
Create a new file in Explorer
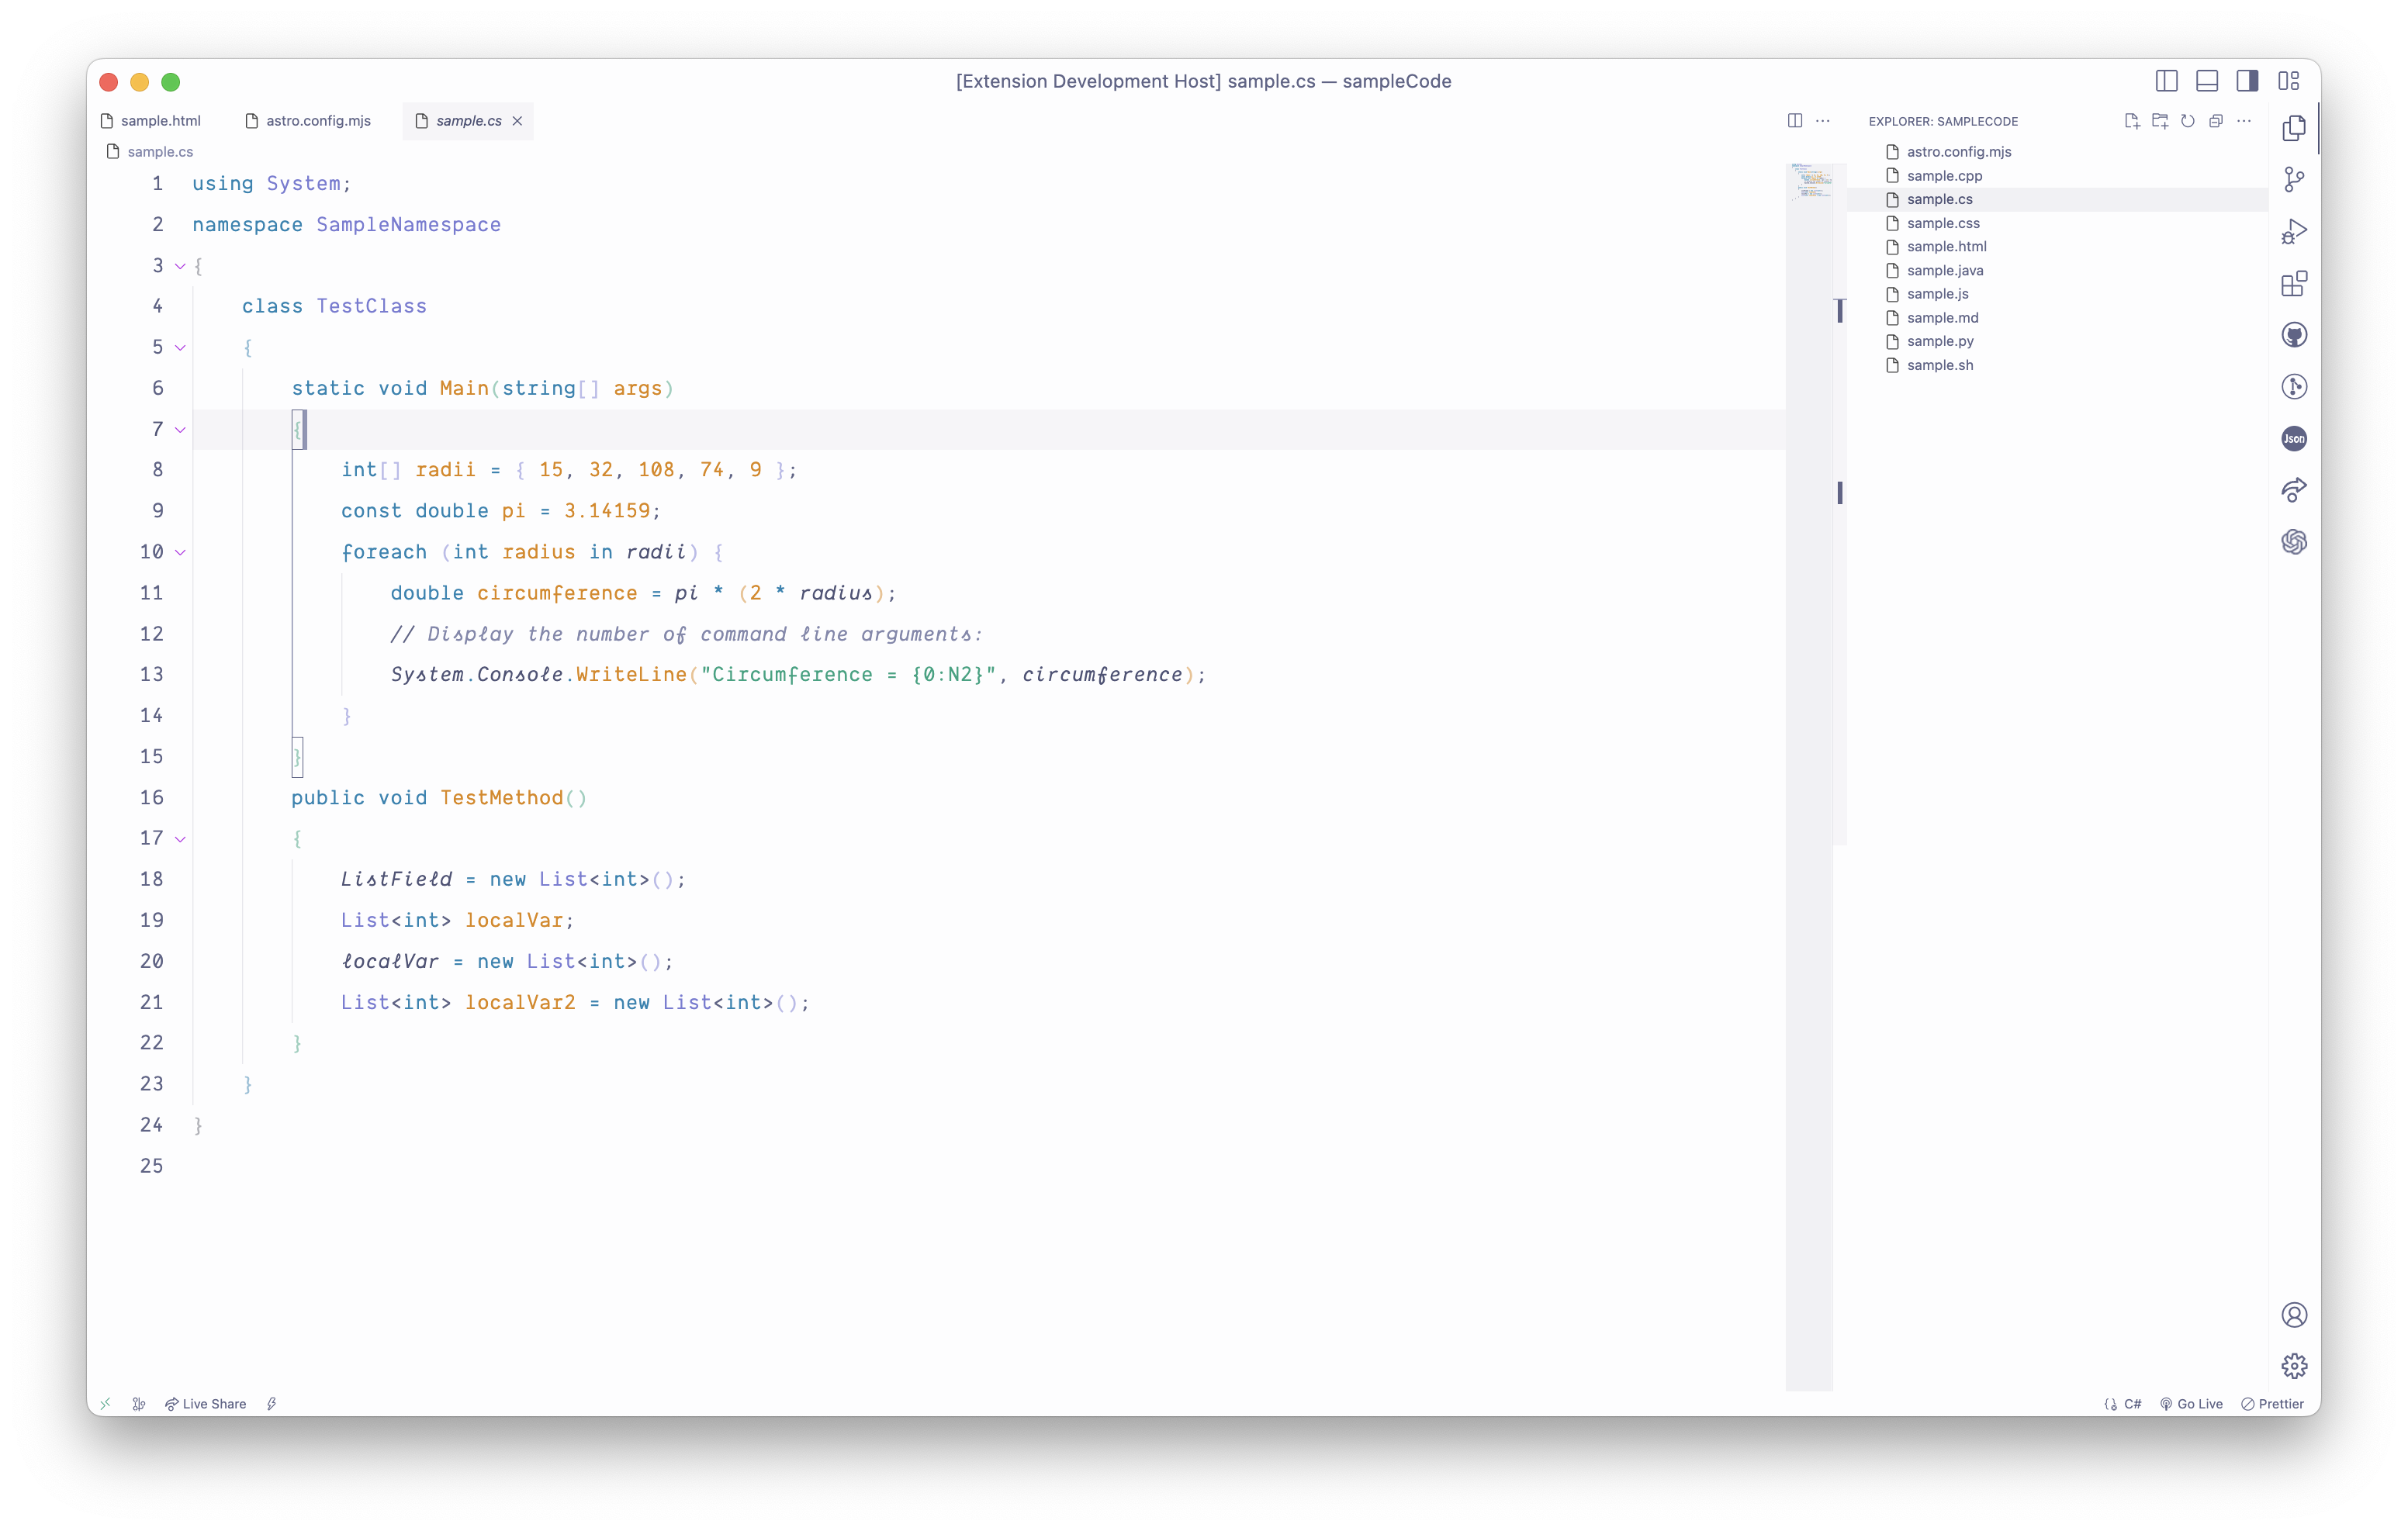(2131, 121)
